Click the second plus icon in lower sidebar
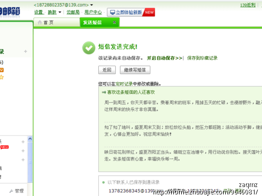 pyautogui.click(x=23, y=151)
